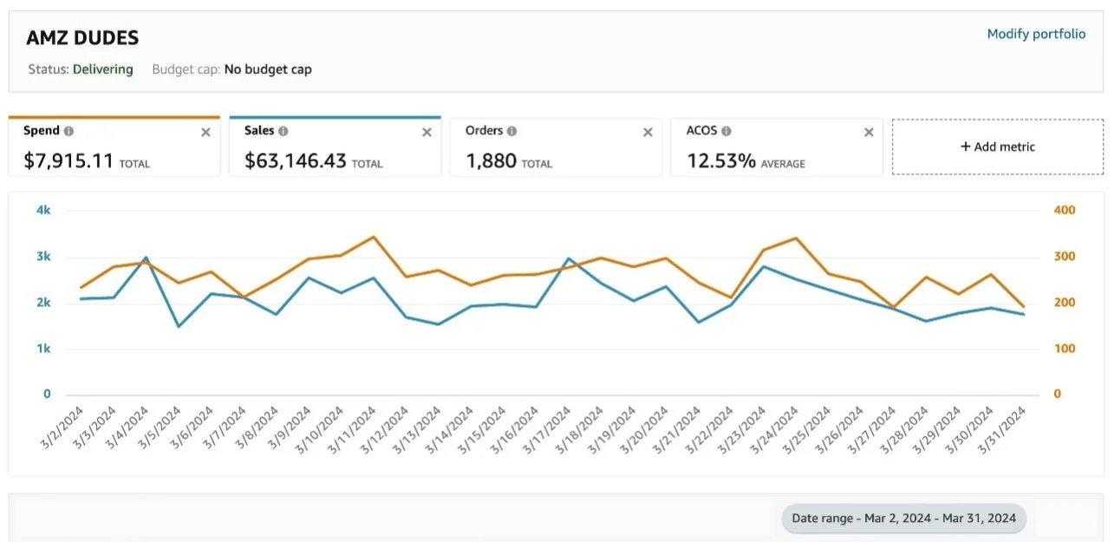Click the Modify portfolio link

point(1036,34)
